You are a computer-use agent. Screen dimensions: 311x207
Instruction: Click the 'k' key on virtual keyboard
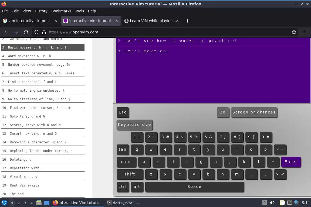(244, 162)
